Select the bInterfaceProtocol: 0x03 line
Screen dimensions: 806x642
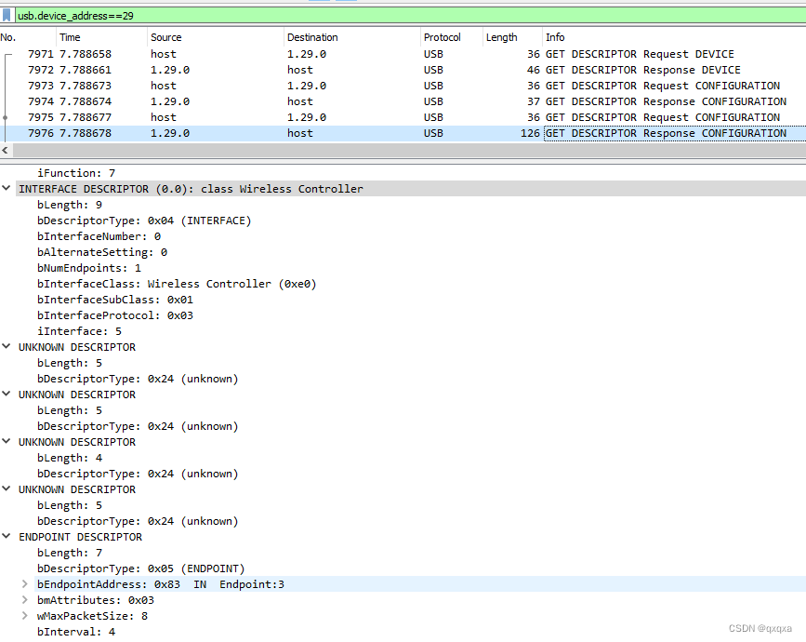pos(115,315)
